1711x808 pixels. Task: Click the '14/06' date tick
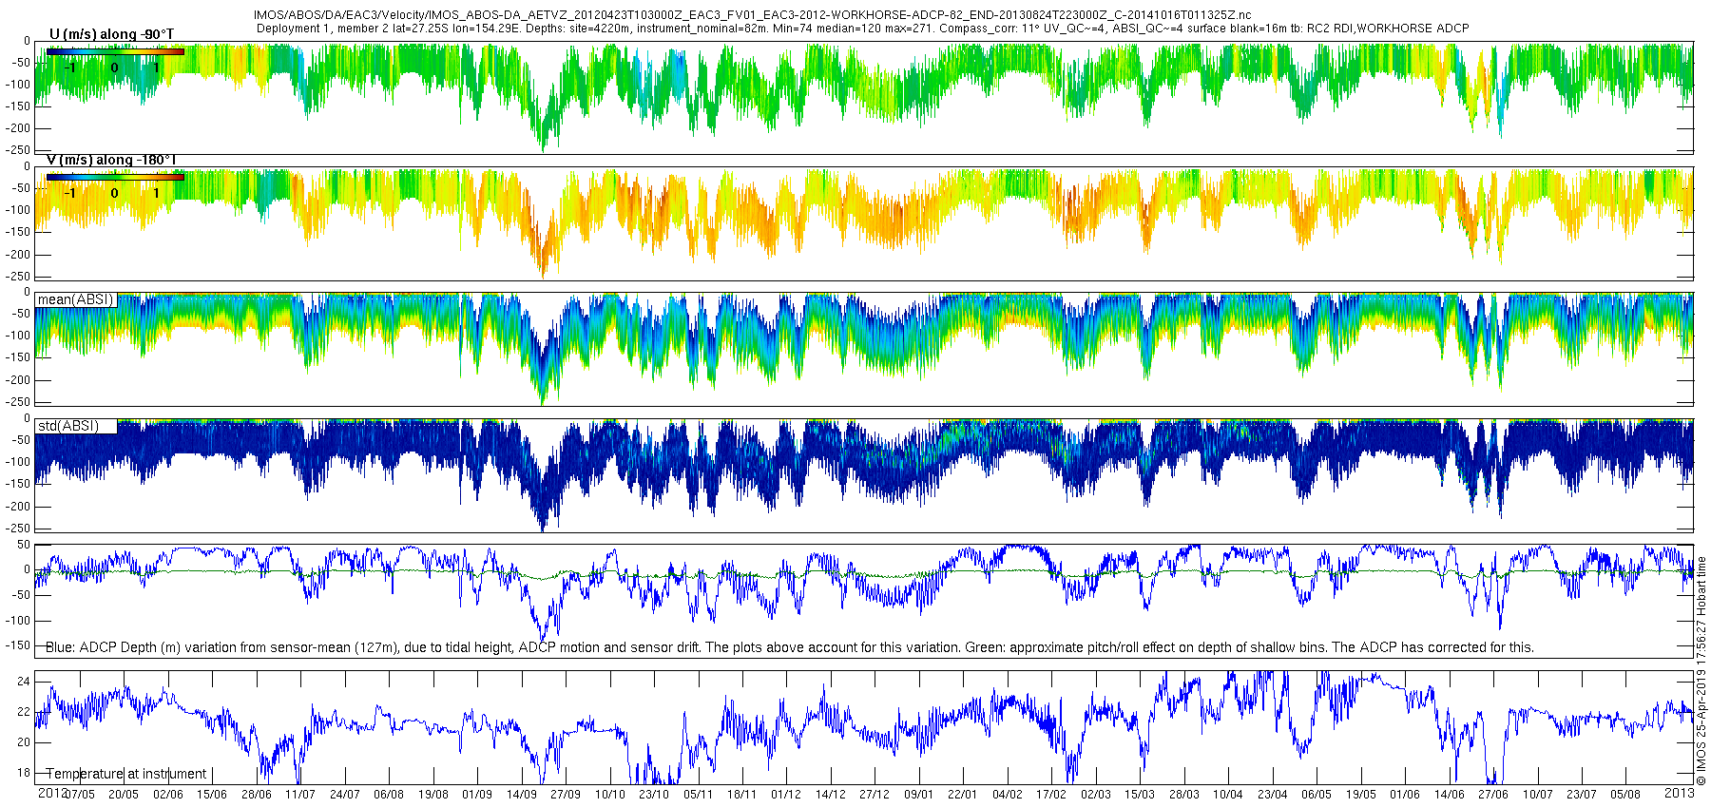click(x=1449, y=795)
